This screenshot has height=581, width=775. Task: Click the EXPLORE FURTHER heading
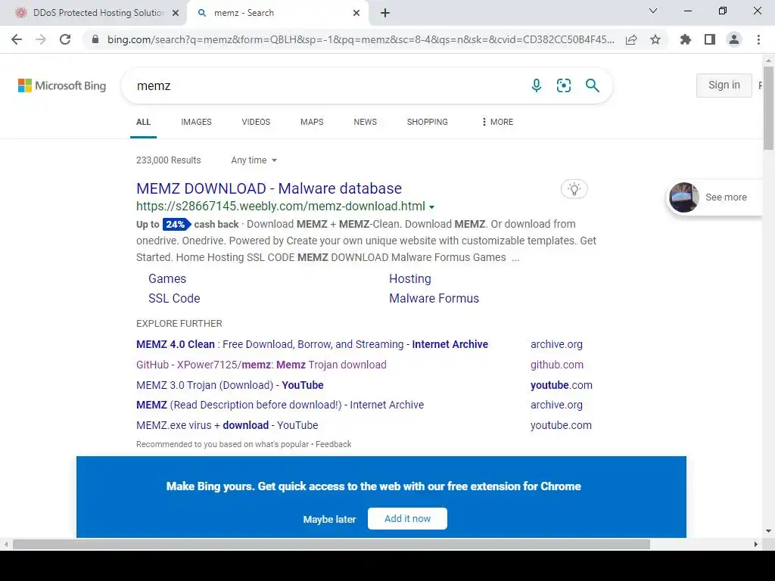pos(179,324)
